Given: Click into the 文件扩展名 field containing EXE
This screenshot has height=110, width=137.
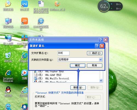Looking at the screenshot, I should 64,53.
